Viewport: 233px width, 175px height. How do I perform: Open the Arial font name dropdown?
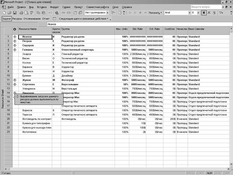click(x=190, y=13)
